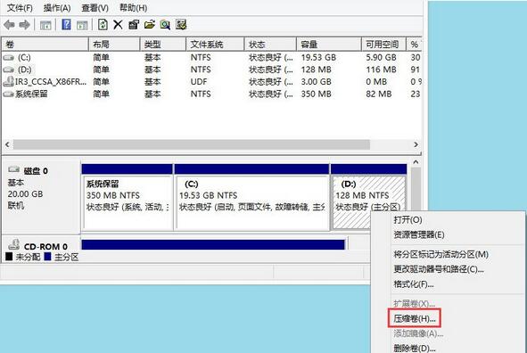The height and width of the screenshot is (353, 527).
Task: Click the 82 MB free space cell
Action: (x=378, y=94)
